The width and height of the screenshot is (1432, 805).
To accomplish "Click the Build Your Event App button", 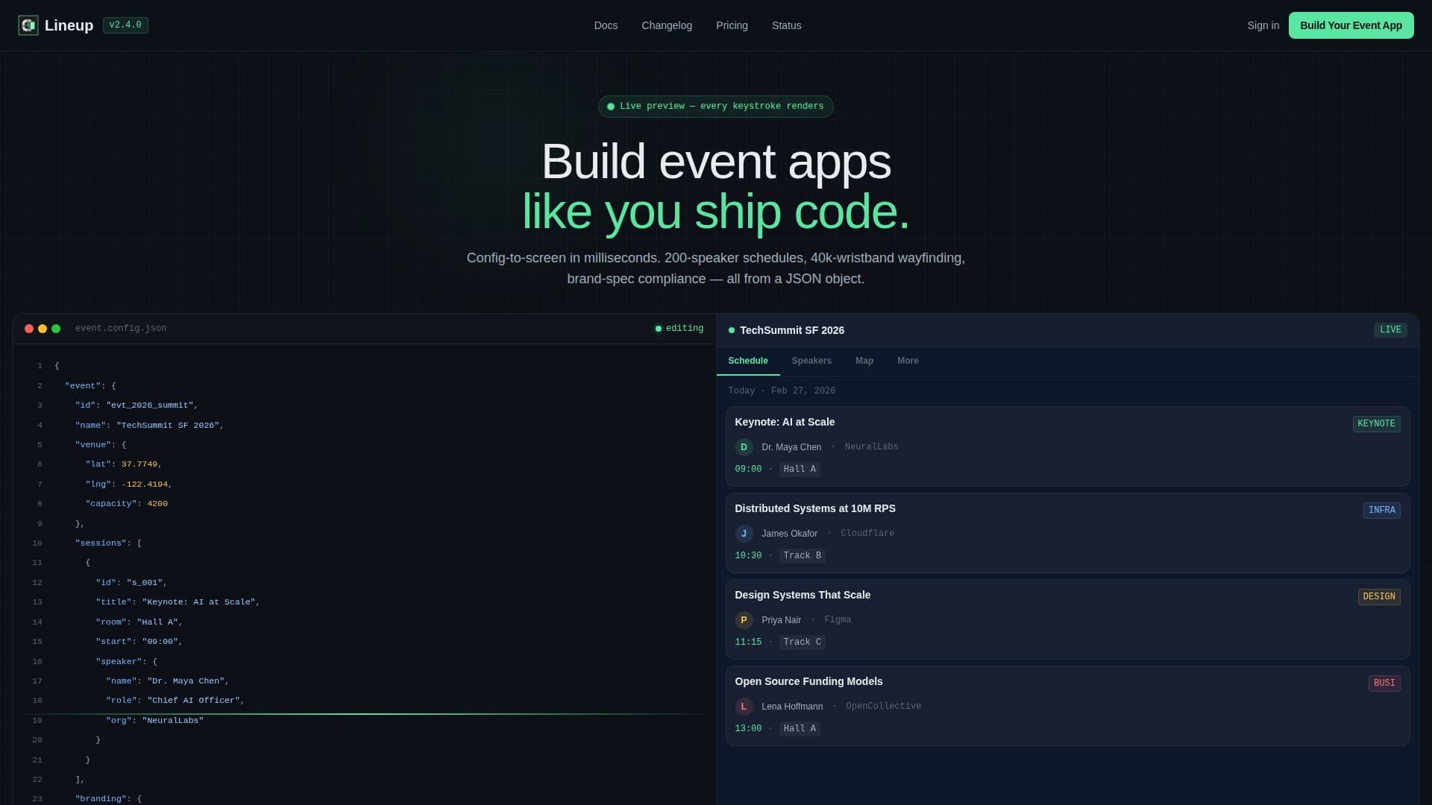I will point(1351,25).
